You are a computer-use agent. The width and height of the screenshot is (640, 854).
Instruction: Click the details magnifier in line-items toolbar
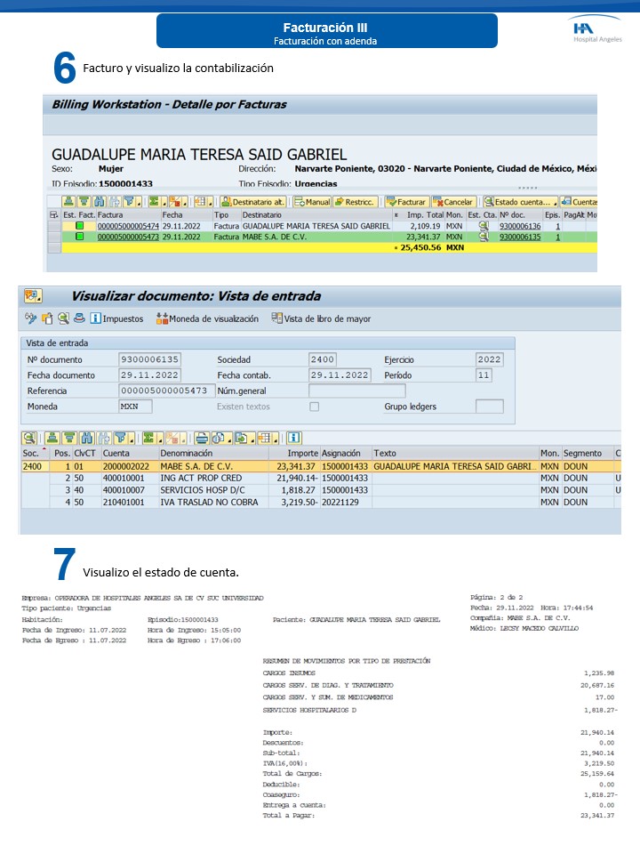pos(29,438)
